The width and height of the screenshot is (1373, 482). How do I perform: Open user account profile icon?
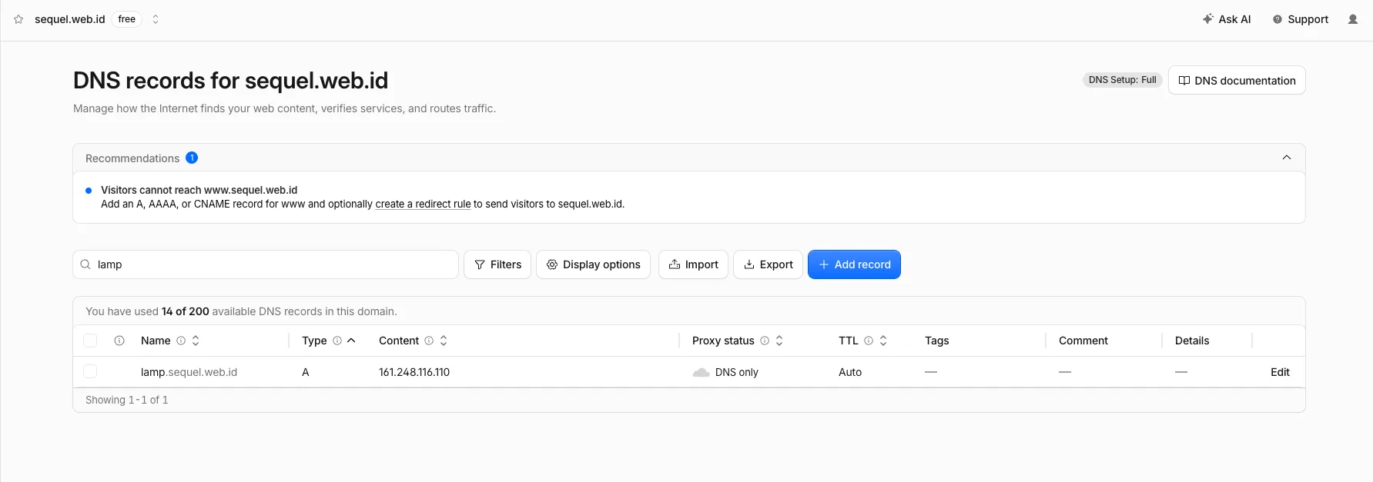point(1353,19)
